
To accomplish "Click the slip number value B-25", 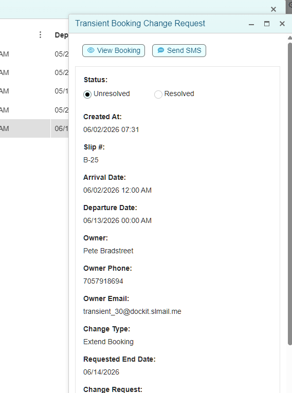I will coord(91,160).
